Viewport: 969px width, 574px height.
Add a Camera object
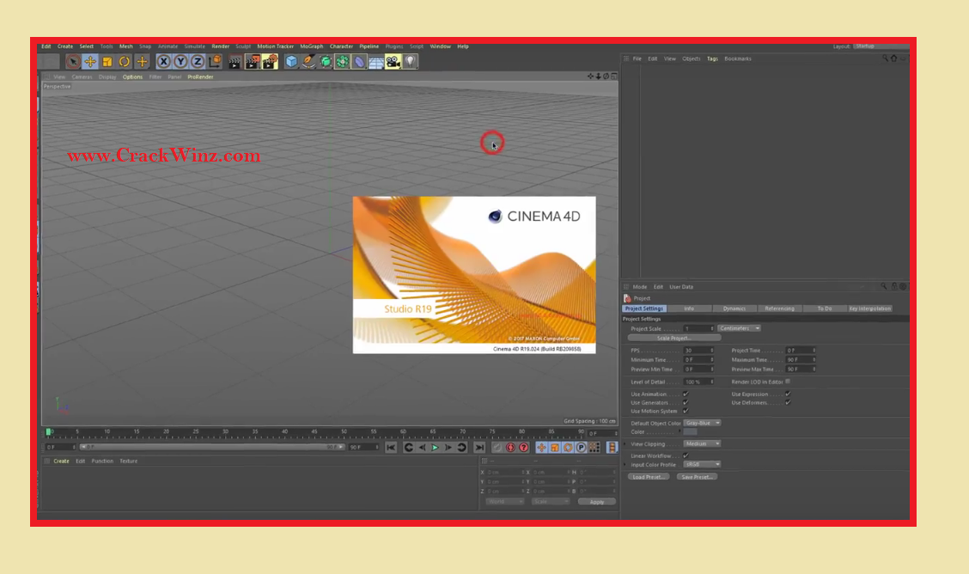coord(393,61)
